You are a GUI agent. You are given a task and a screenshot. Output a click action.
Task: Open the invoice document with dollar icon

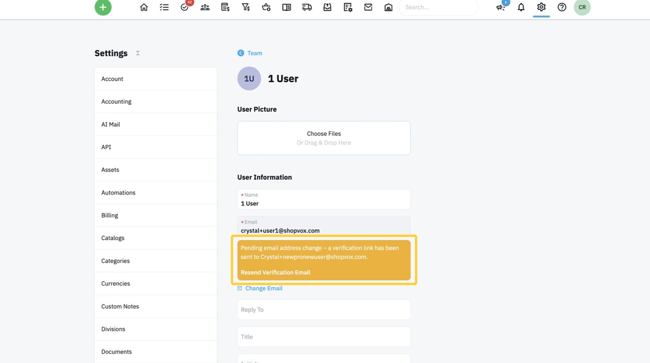225,7
